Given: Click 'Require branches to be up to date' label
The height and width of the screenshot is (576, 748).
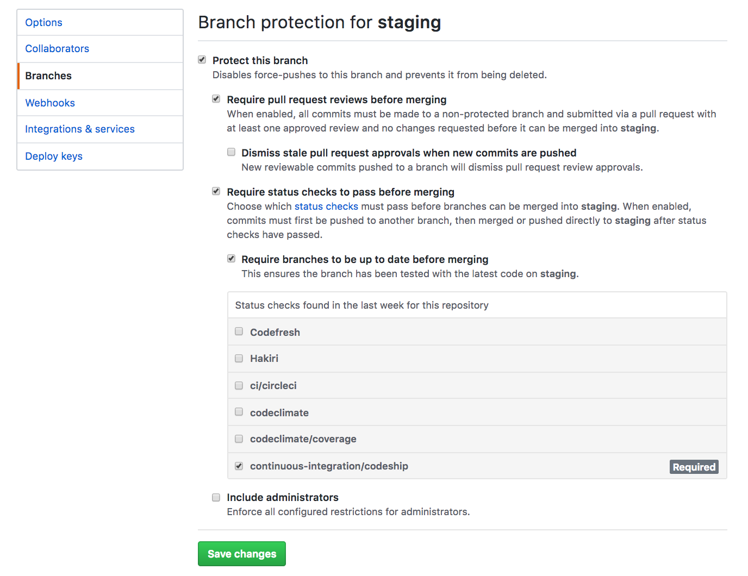Looking at the screenshot, I should click(x=365, y=259).
